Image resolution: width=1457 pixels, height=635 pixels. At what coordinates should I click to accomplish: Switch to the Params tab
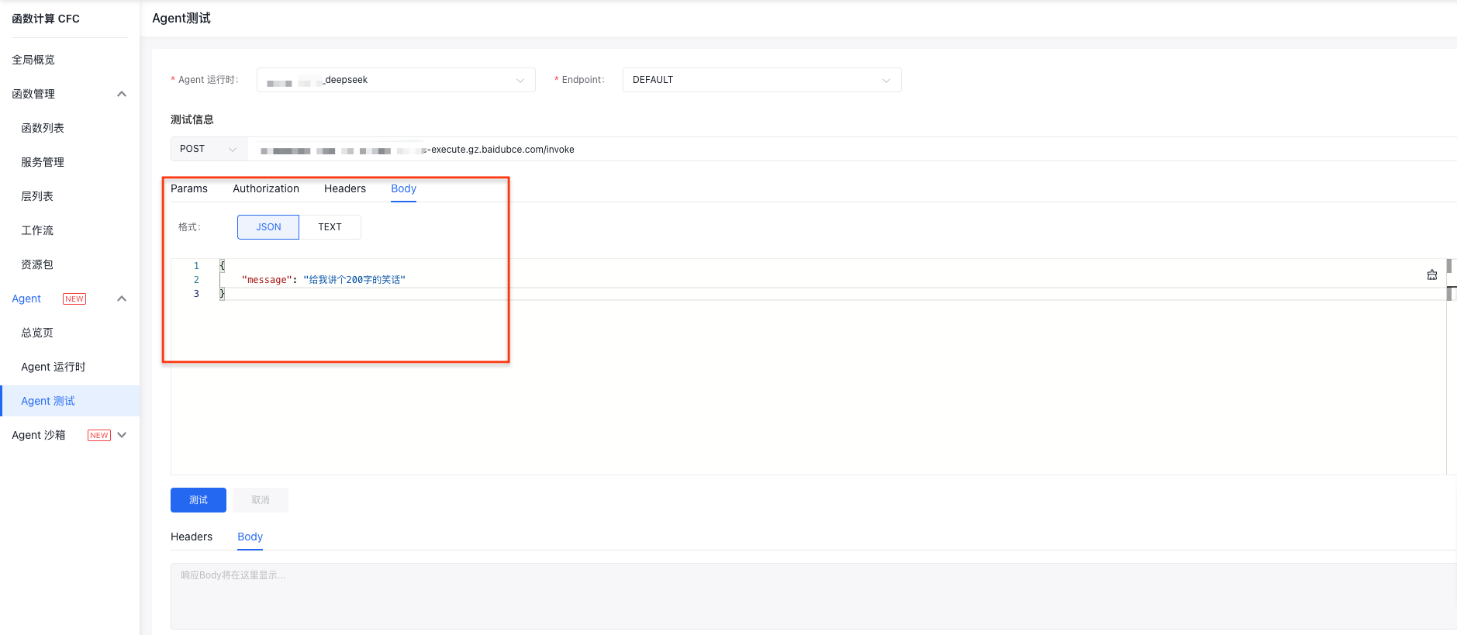(x=189, y=188)
